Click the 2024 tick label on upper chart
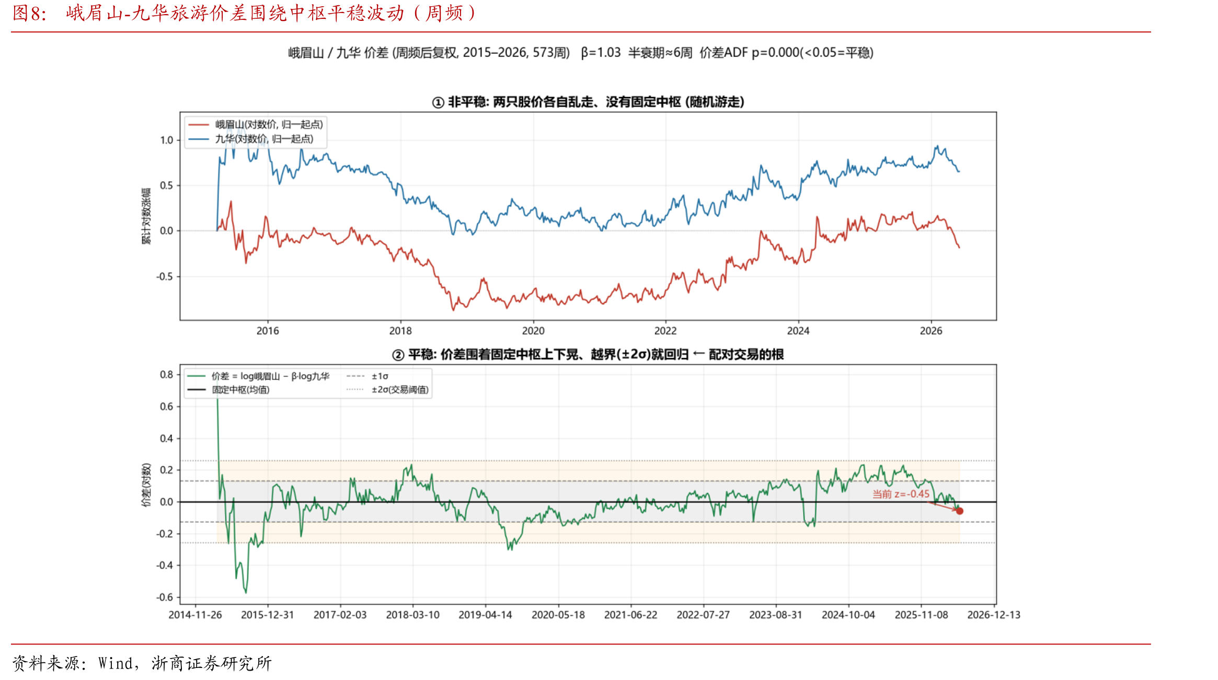1218x680 pixels. coord(798,331)
